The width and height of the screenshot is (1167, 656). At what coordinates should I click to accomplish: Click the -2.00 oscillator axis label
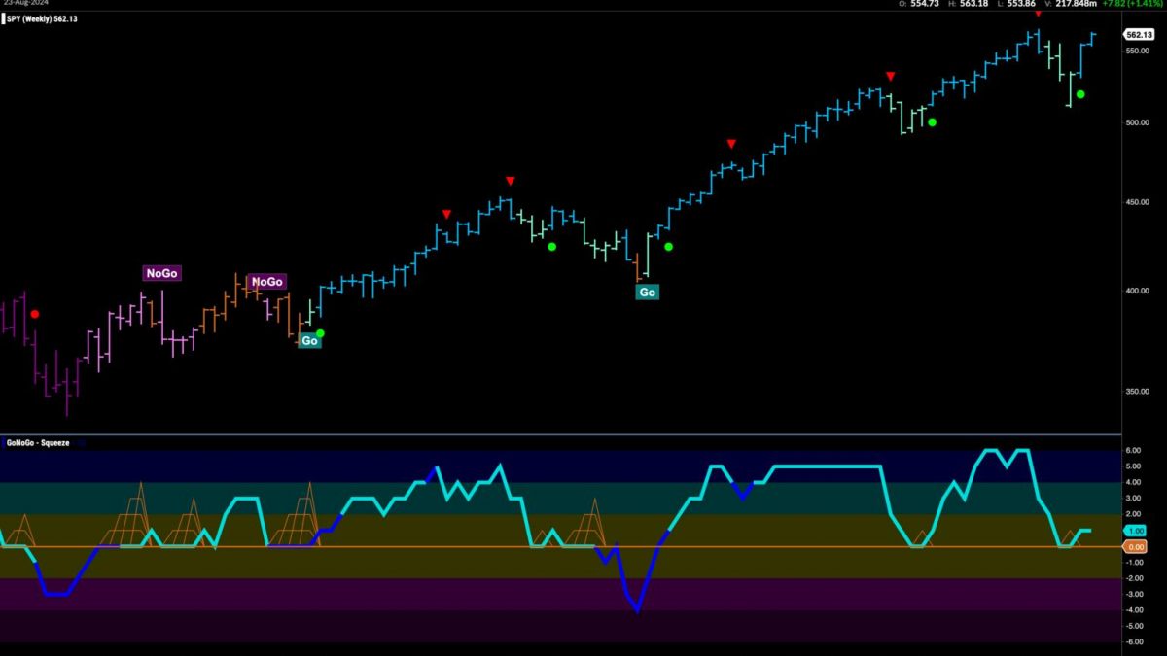click(1133, 578)
